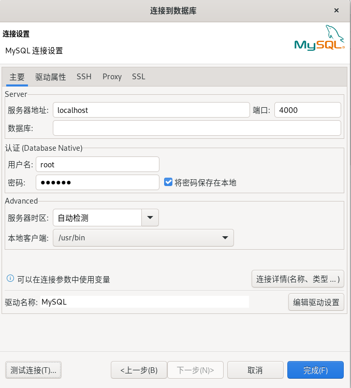The width and height of the screenshot is (351, 388).
Task: Open the 驱动属性 tab
Action: coord(50,77)
